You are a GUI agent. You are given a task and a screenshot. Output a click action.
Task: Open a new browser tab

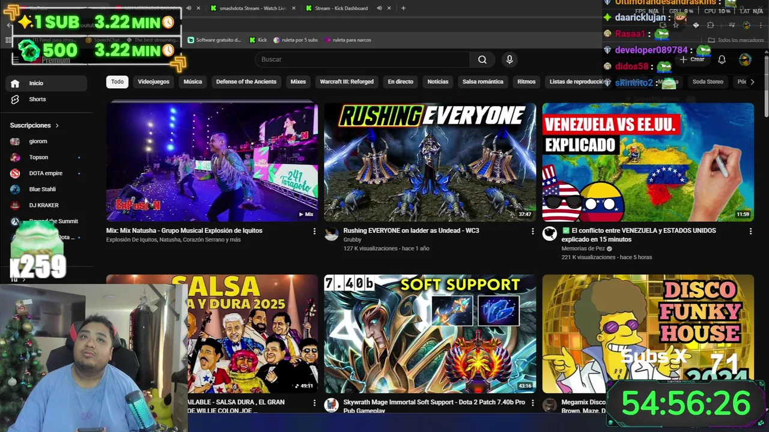403,8
